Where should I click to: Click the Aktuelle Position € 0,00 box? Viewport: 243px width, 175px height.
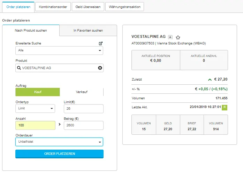tap(156, 60)
